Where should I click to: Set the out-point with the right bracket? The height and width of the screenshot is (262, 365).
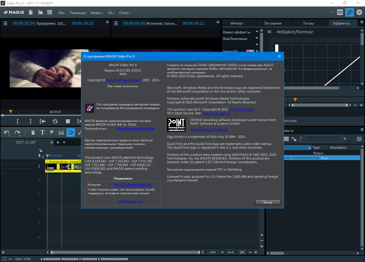click(30, 121)
